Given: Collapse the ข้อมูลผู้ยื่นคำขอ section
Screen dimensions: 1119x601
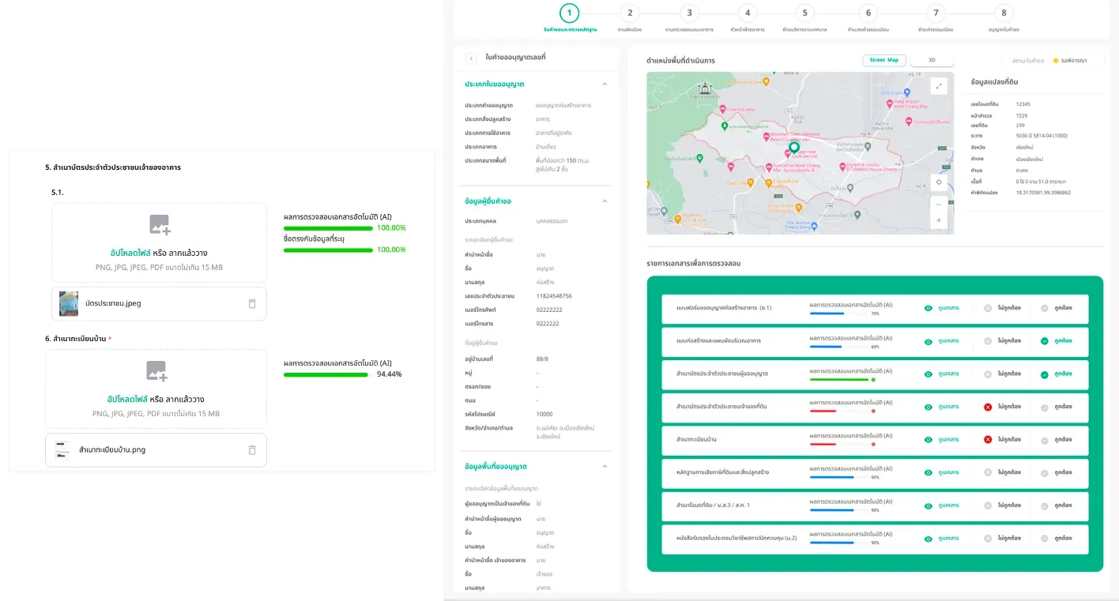Looking at the screenshot, I should click(x=605, y=201).
